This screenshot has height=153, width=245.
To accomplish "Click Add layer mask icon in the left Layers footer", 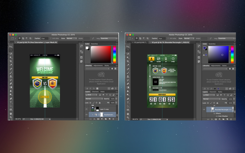I will tap(98, 119).
